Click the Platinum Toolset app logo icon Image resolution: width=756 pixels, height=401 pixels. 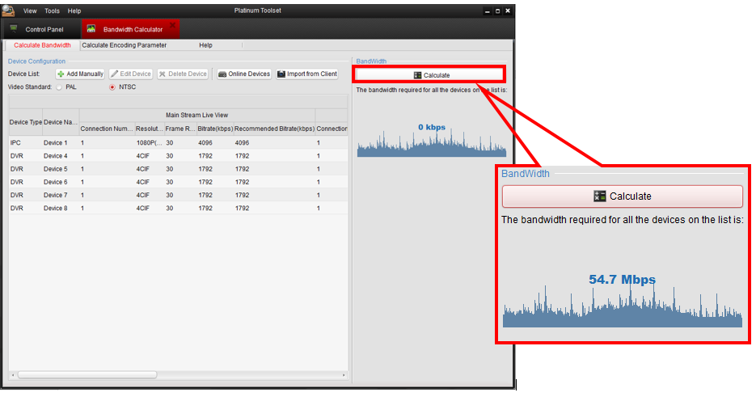click(x=9, y=10)
